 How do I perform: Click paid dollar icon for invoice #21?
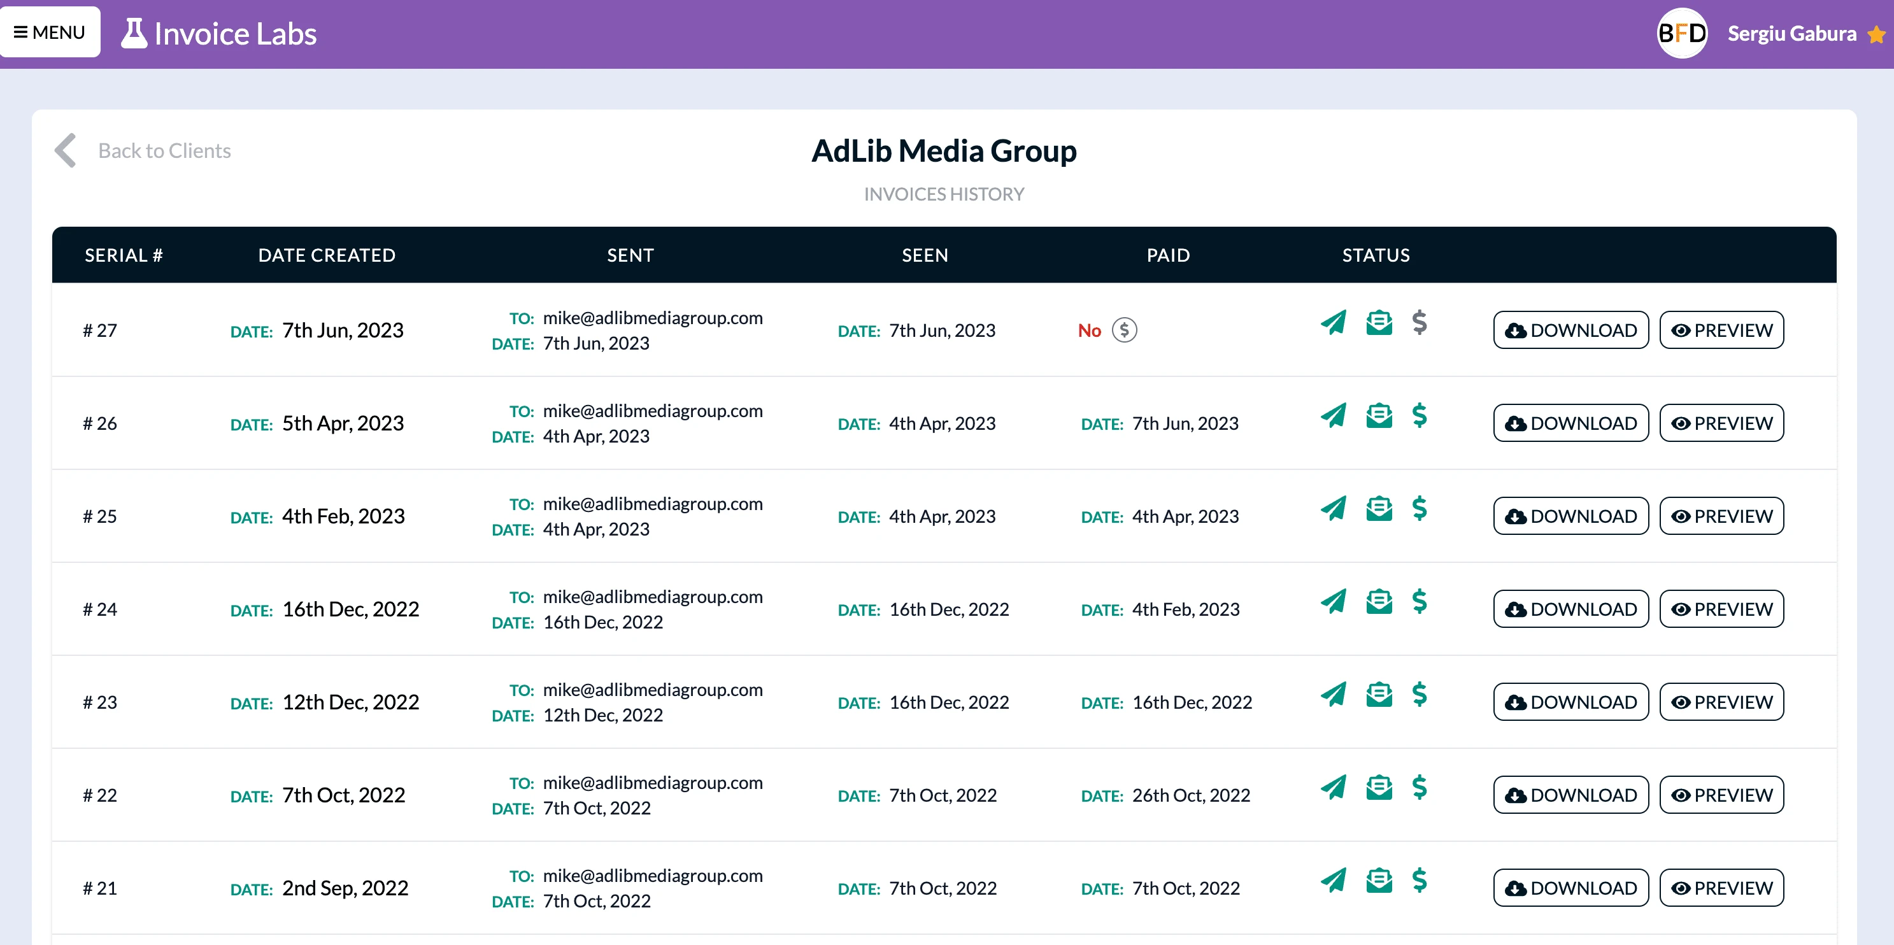coord(1419,879)
